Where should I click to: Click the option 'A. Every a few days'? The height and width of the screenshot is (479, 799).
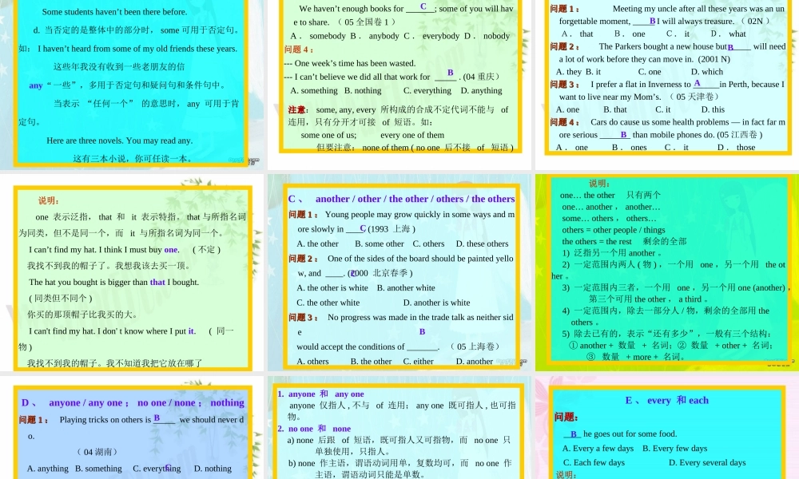coord(598,449)
